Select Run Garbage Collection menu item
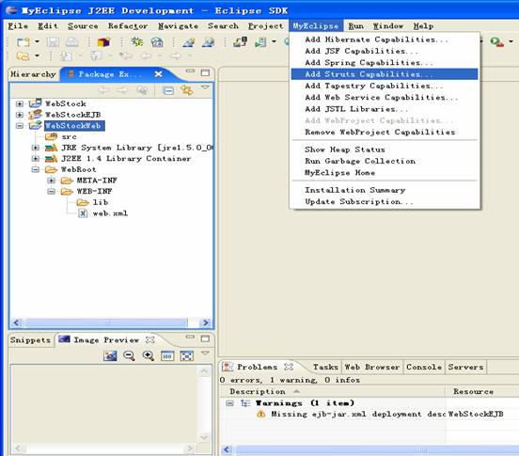 tap(385, 161)
